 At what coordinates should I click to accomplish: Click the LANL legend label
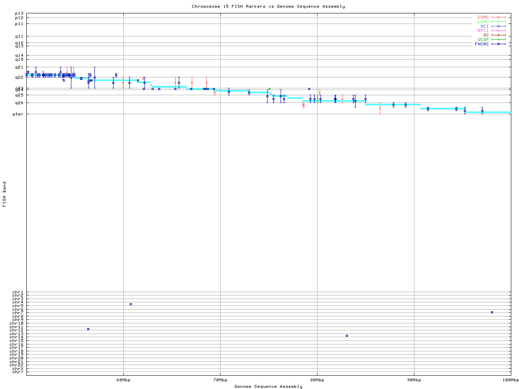pos(483,22)
